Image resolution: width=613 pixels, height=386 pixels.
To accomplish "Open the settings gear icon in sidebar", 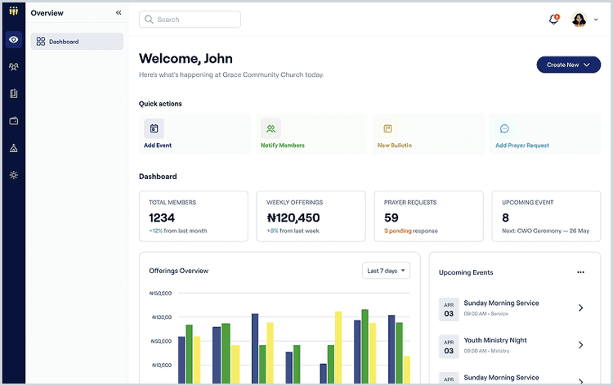I will [14, 175].
